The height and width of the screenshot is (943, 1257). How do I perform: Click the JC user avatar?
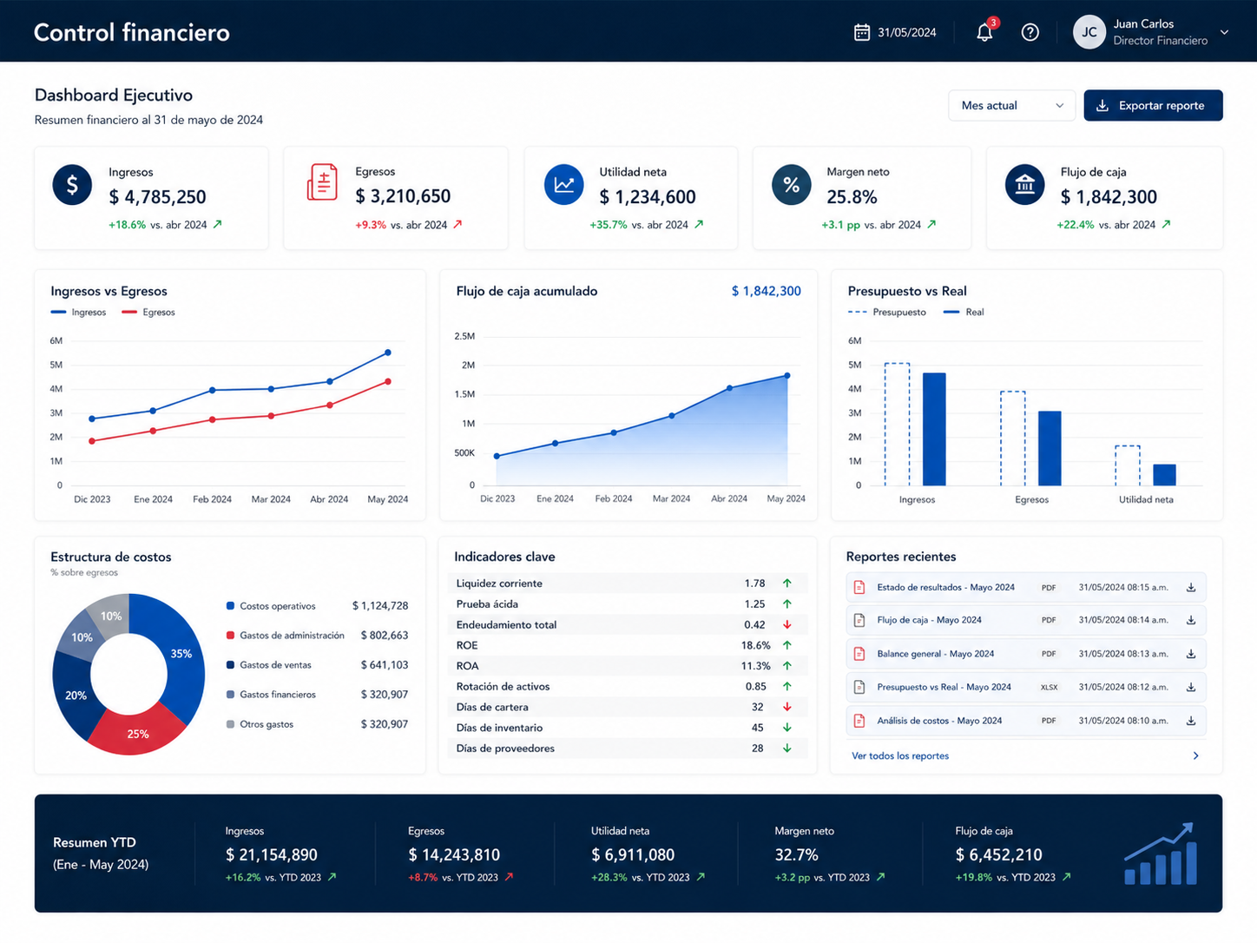[x=1089, y=32]
